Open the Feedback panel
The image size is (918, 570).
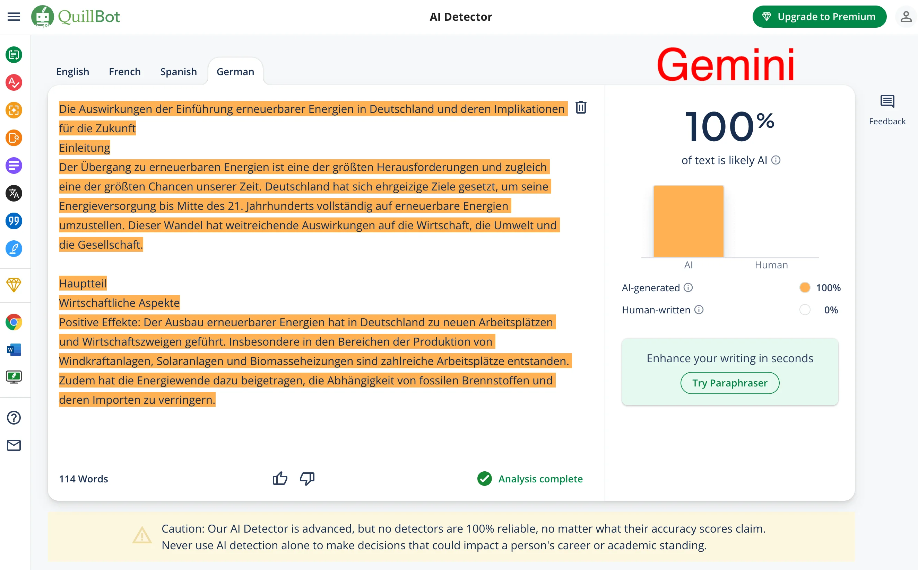[x=887, y=110]
